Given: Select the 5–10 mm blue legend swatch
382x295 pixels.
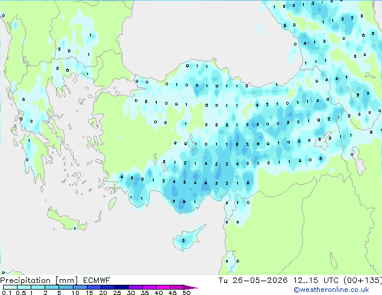Looking at the screenshot, I should (66, 287).
